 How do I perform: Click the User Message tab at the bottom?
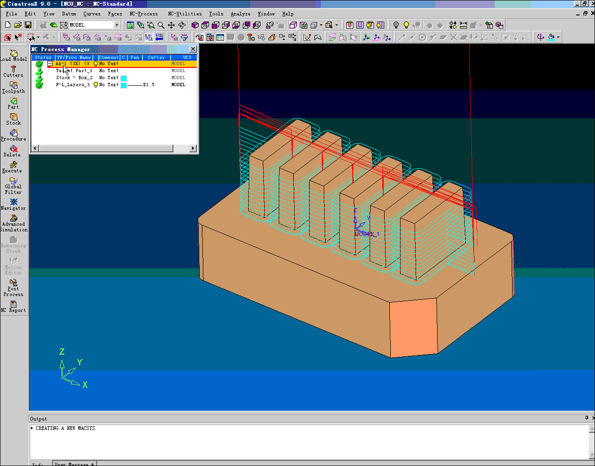click(74, 464)
